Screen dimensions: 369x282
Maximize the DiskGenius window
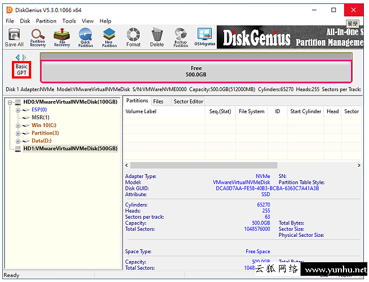tap(333, 10)
